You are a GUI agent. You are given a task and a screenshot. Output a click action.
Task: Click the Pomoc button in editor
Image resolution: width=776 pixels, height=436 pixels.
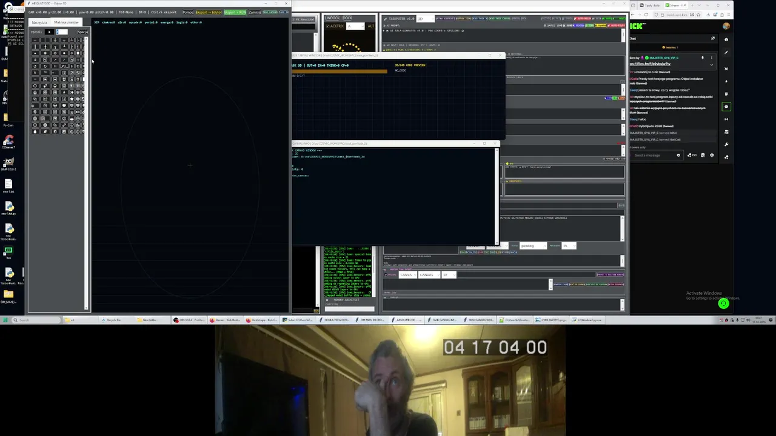tap(188, 12)
